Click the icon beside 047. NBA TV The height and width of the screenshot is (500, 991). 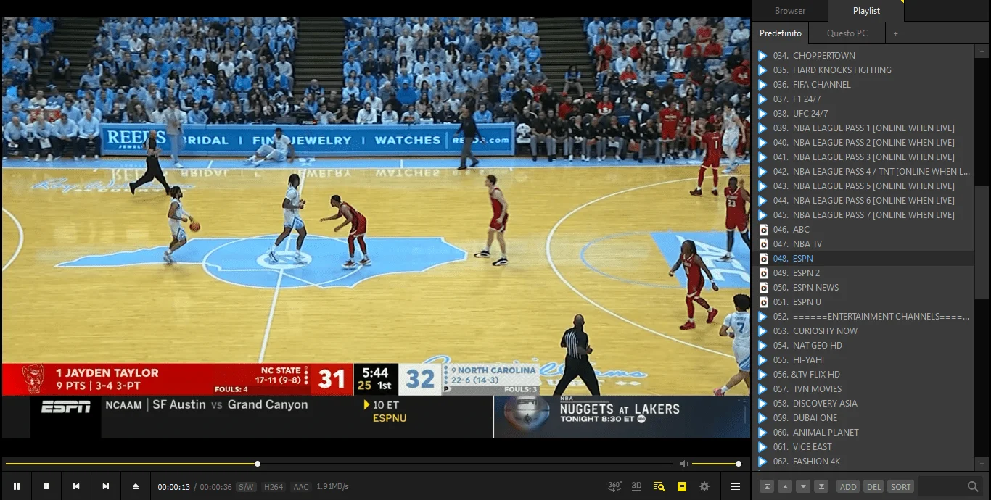pos(763,244)
